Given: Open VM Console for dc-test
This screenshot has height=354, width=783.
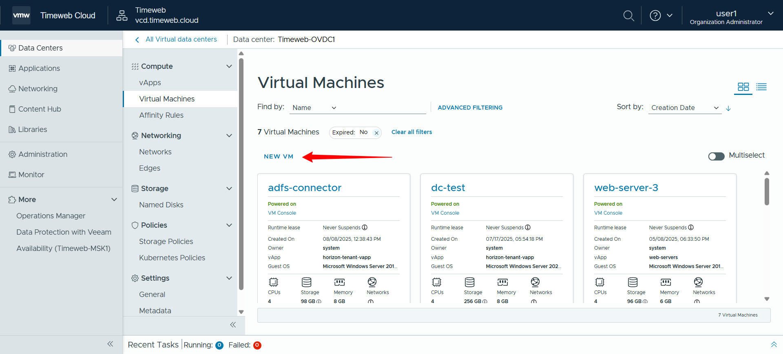Looking at the screenshot, I should pyautogui.click(x=445, y=213).
